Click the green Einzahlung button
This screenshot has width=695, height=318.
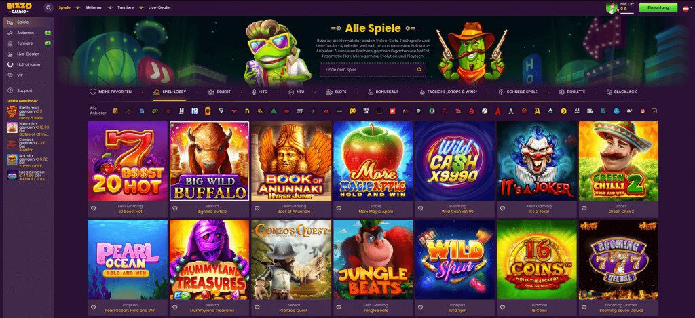658,8
